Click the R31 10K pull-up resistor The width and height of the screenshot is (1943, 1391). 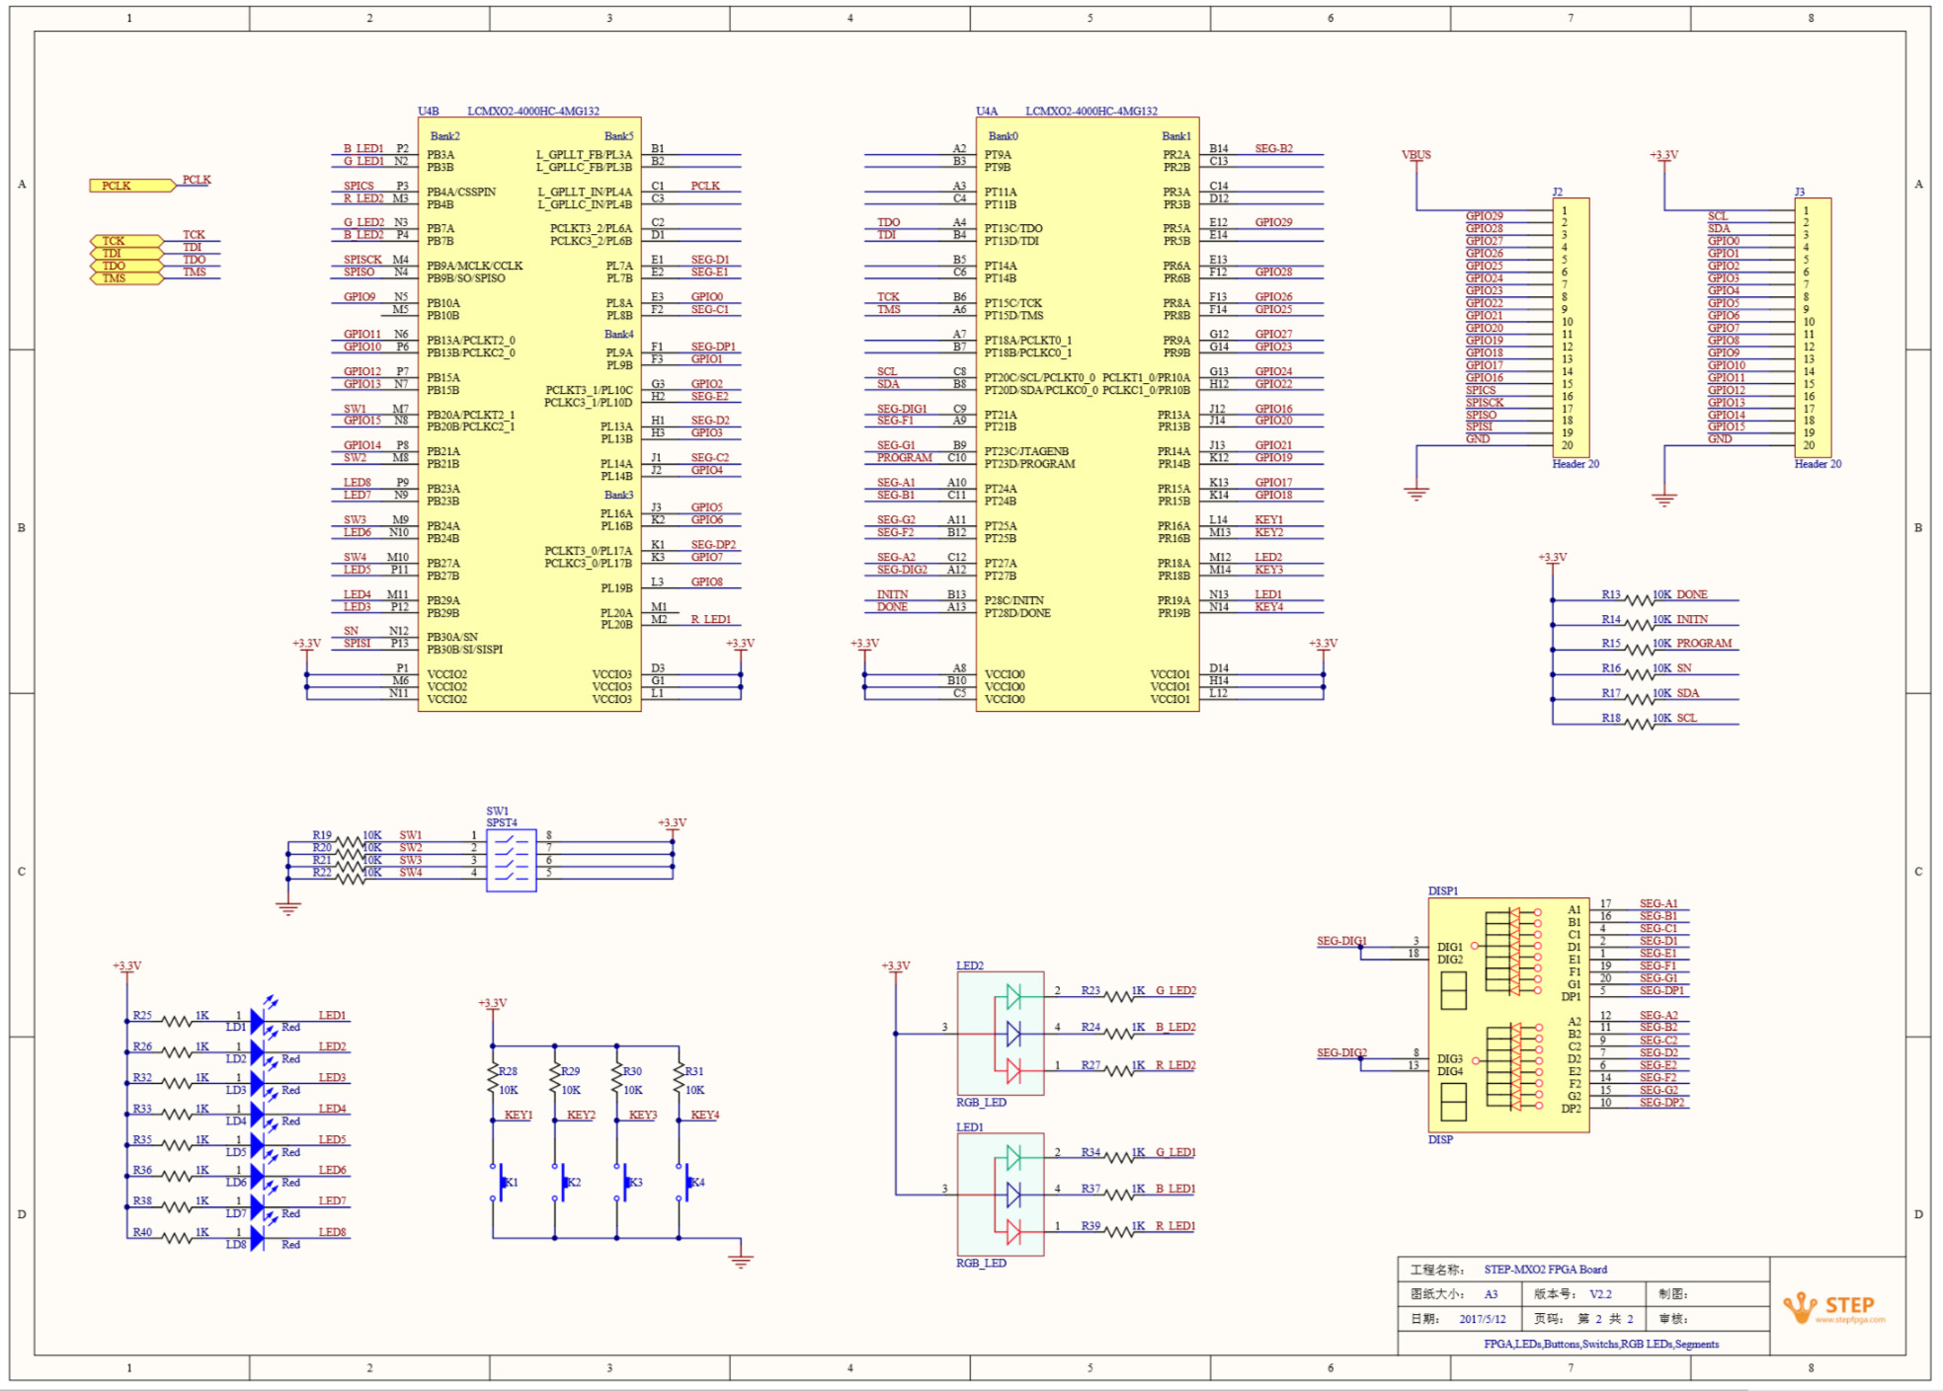[679, 1079]
